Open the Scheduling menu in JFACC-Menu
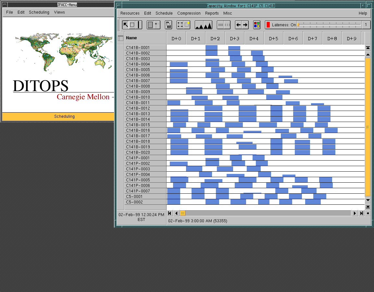This screenshot has width=374, height=292. click(39, 12)
